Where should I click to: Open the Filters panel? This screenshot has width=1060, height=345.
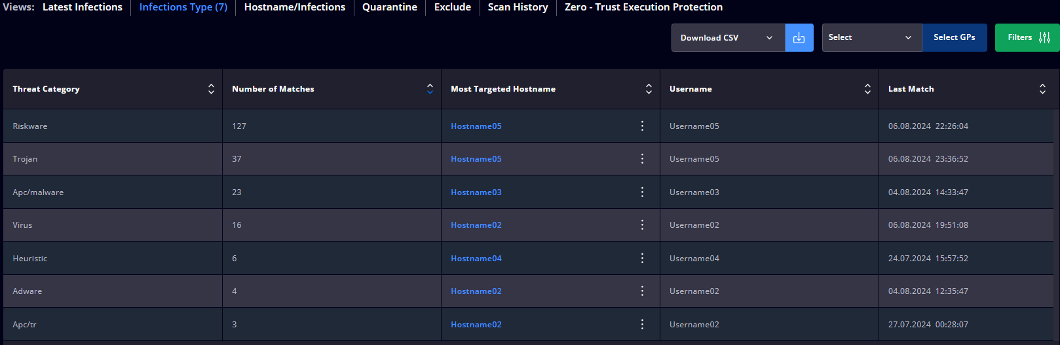click(1027, 38)
